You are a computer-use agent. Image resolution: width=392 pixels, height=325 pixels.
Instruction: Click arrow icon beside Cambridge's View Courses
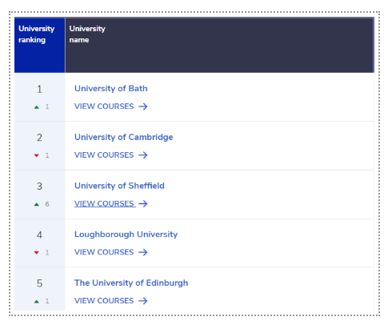[143, 155]
